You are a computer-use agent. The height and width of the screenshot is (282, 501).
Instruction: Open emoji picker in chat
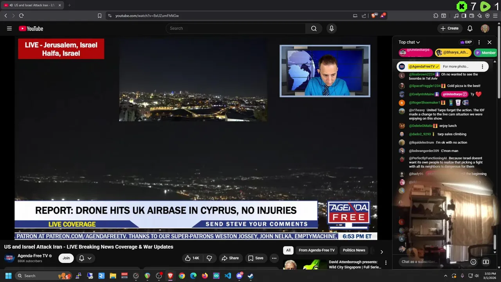(x=473, y=262)
